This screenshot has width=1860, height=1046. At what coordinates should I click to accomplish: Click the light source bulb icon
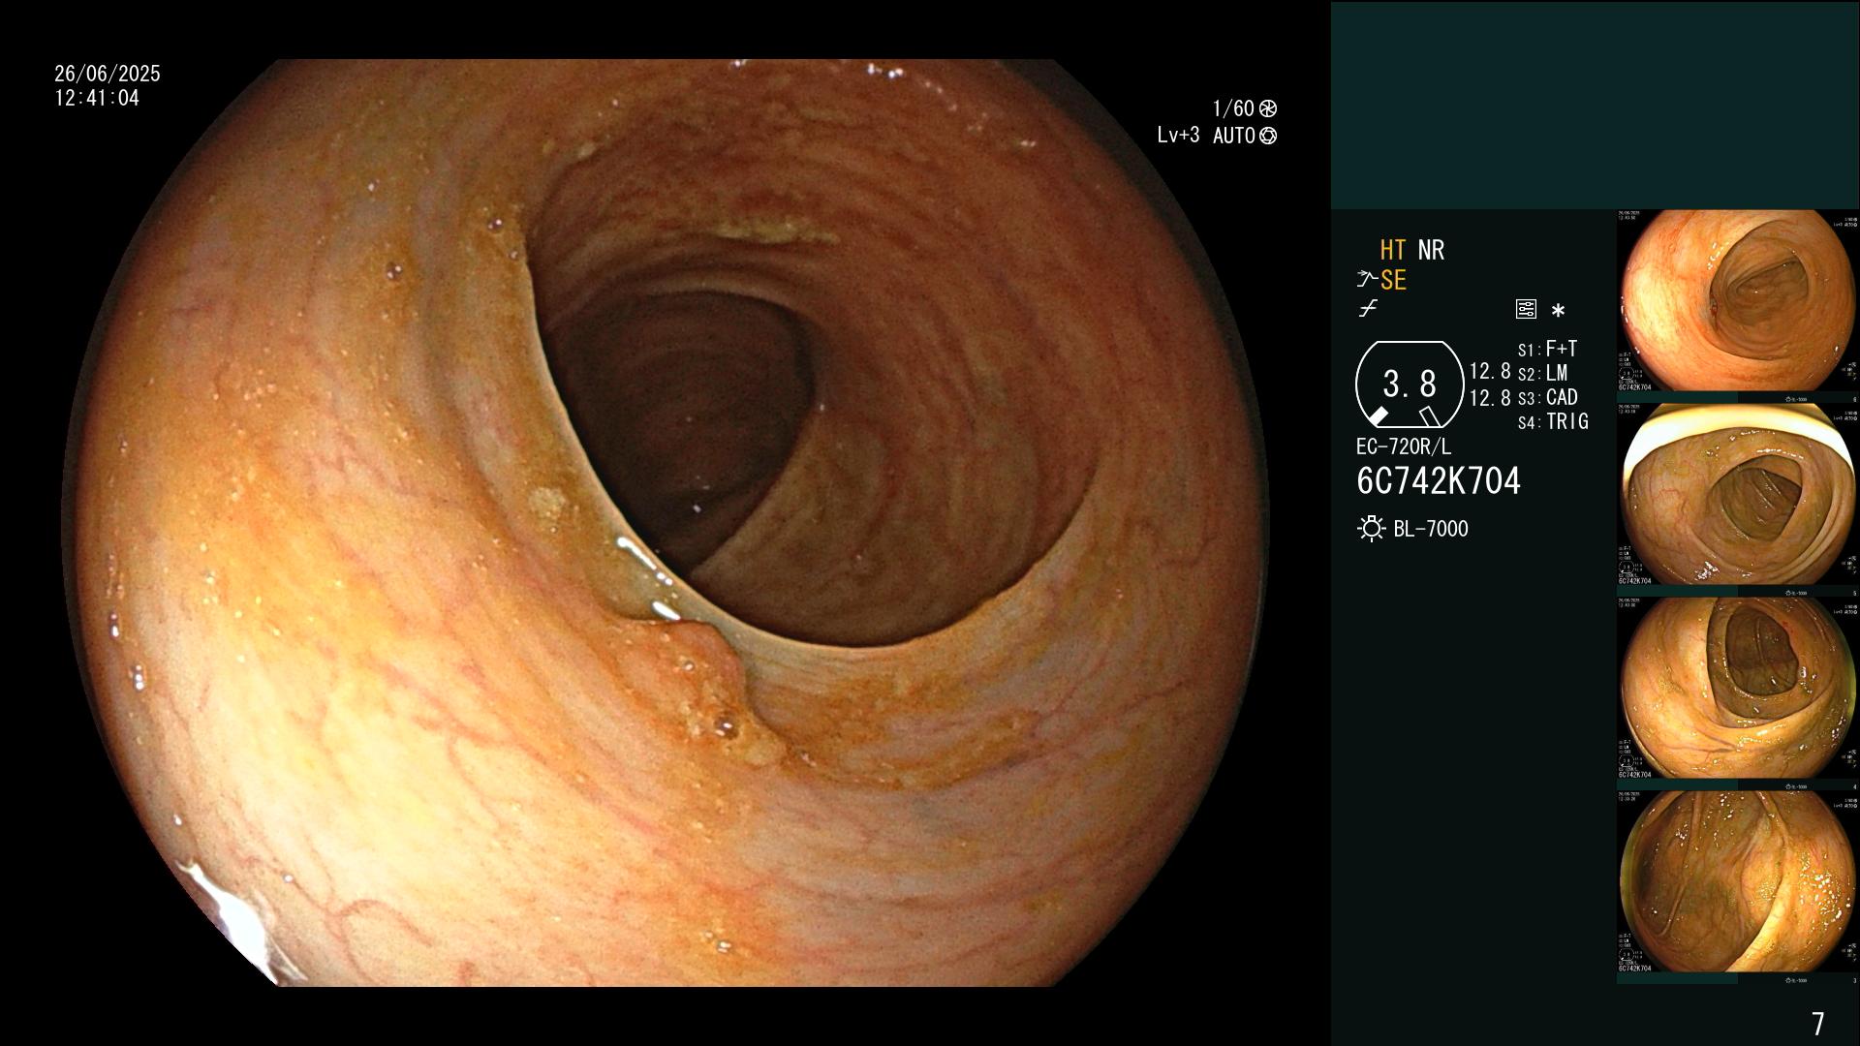[x=1371, y=529]
